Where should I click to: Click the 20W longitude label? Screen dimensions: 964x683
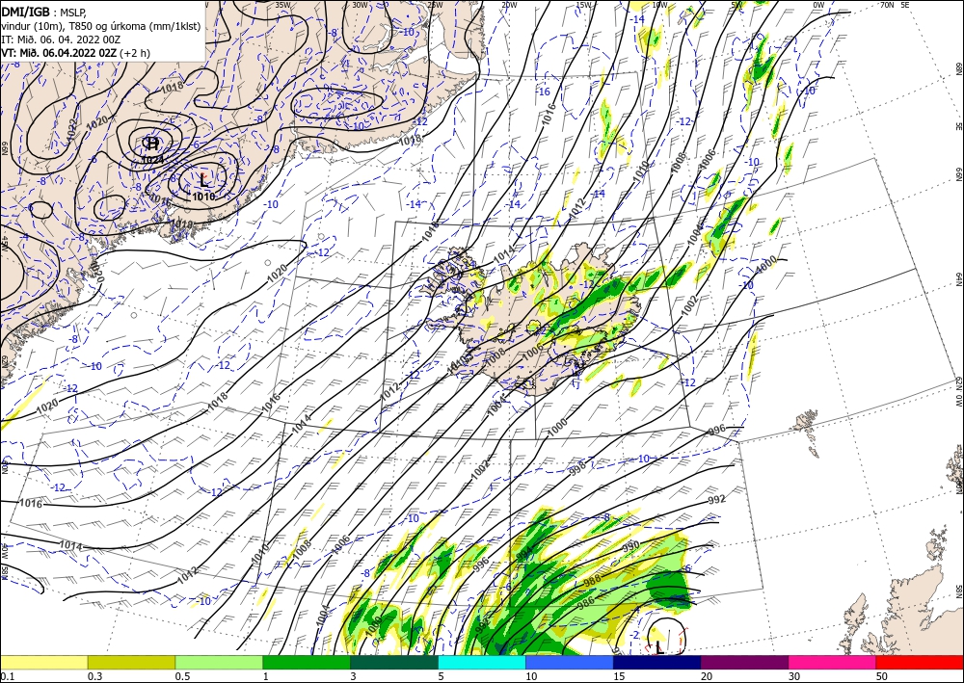509,5
